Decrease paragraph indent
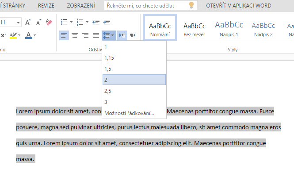The height and width of the screenshot is (173, 294). click(x=96, y=22)
